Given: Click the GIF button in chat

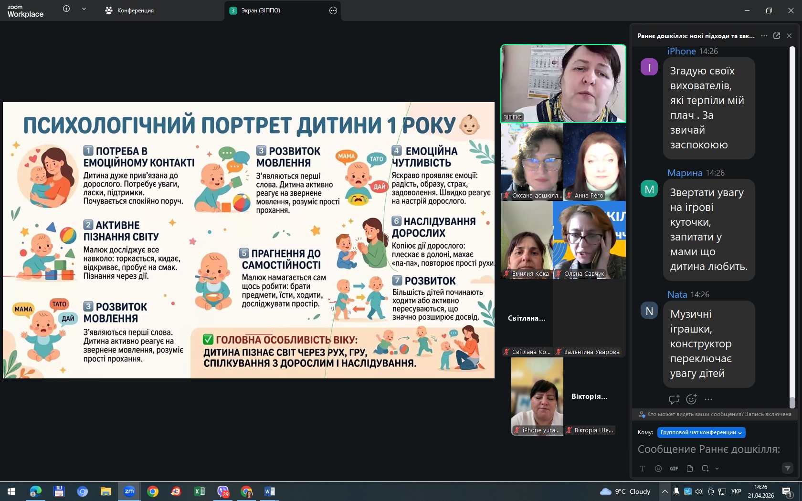Looking at the screenshot, I should coord(674,469).
